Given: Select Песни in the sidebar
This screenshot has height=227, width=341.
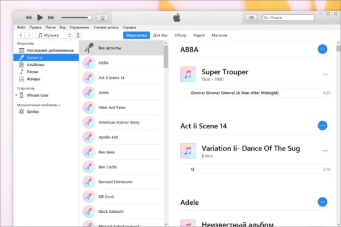Looking at the screenshot, I should click(46, 72).
